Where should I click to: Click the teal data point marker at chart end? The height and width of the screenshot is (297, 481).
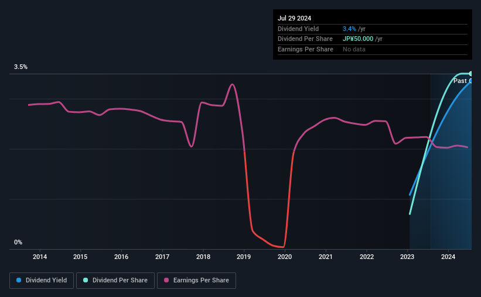click(x=470, y=74)
